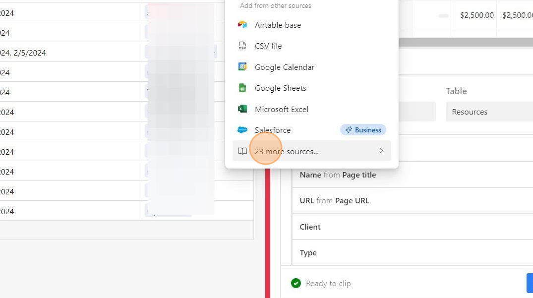Open the Resources table dropdown
Screen dimensions: 533x298
point(489,112)
